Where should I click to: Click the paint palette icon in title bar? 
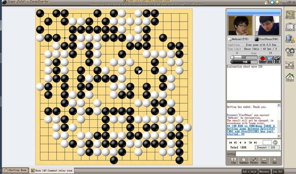click(266, 2)
